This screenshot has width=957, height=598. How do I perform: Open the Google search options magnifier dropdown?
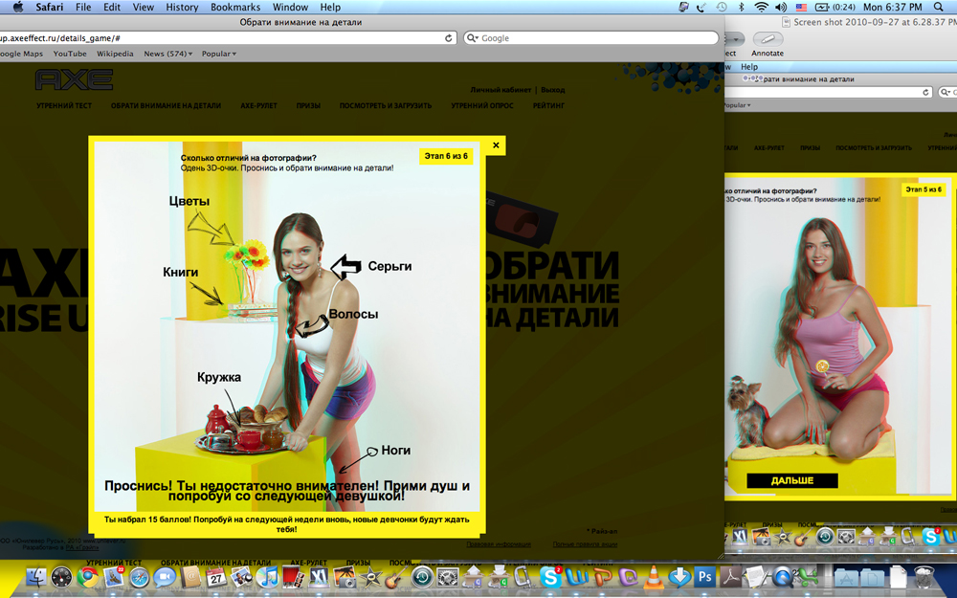click(x=473, y=38)
